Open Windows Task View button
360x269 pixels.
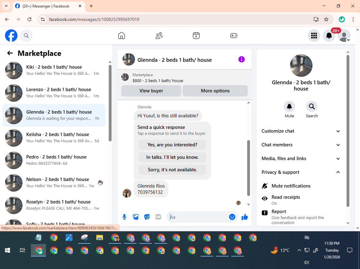tap(22, 250)
